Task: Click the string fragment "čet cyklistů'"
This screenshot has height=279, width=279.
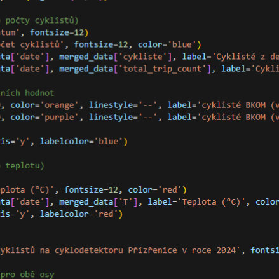Action: (32, 44)
